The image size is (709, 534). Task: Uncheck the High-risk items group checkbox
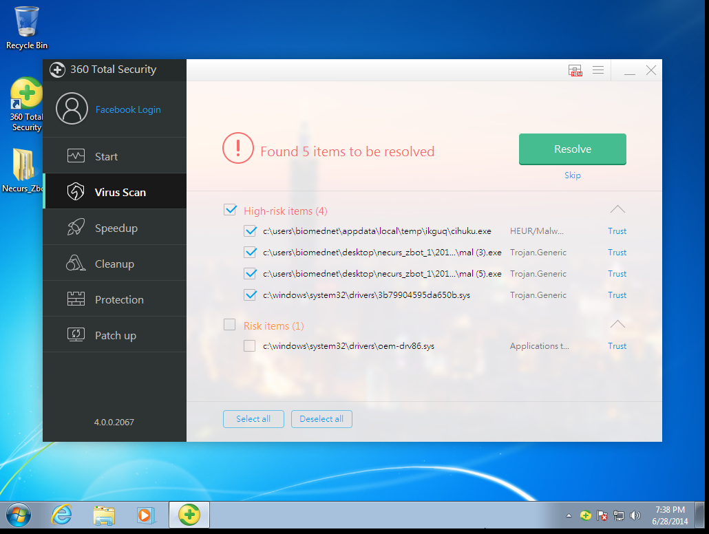coord(230,210)
